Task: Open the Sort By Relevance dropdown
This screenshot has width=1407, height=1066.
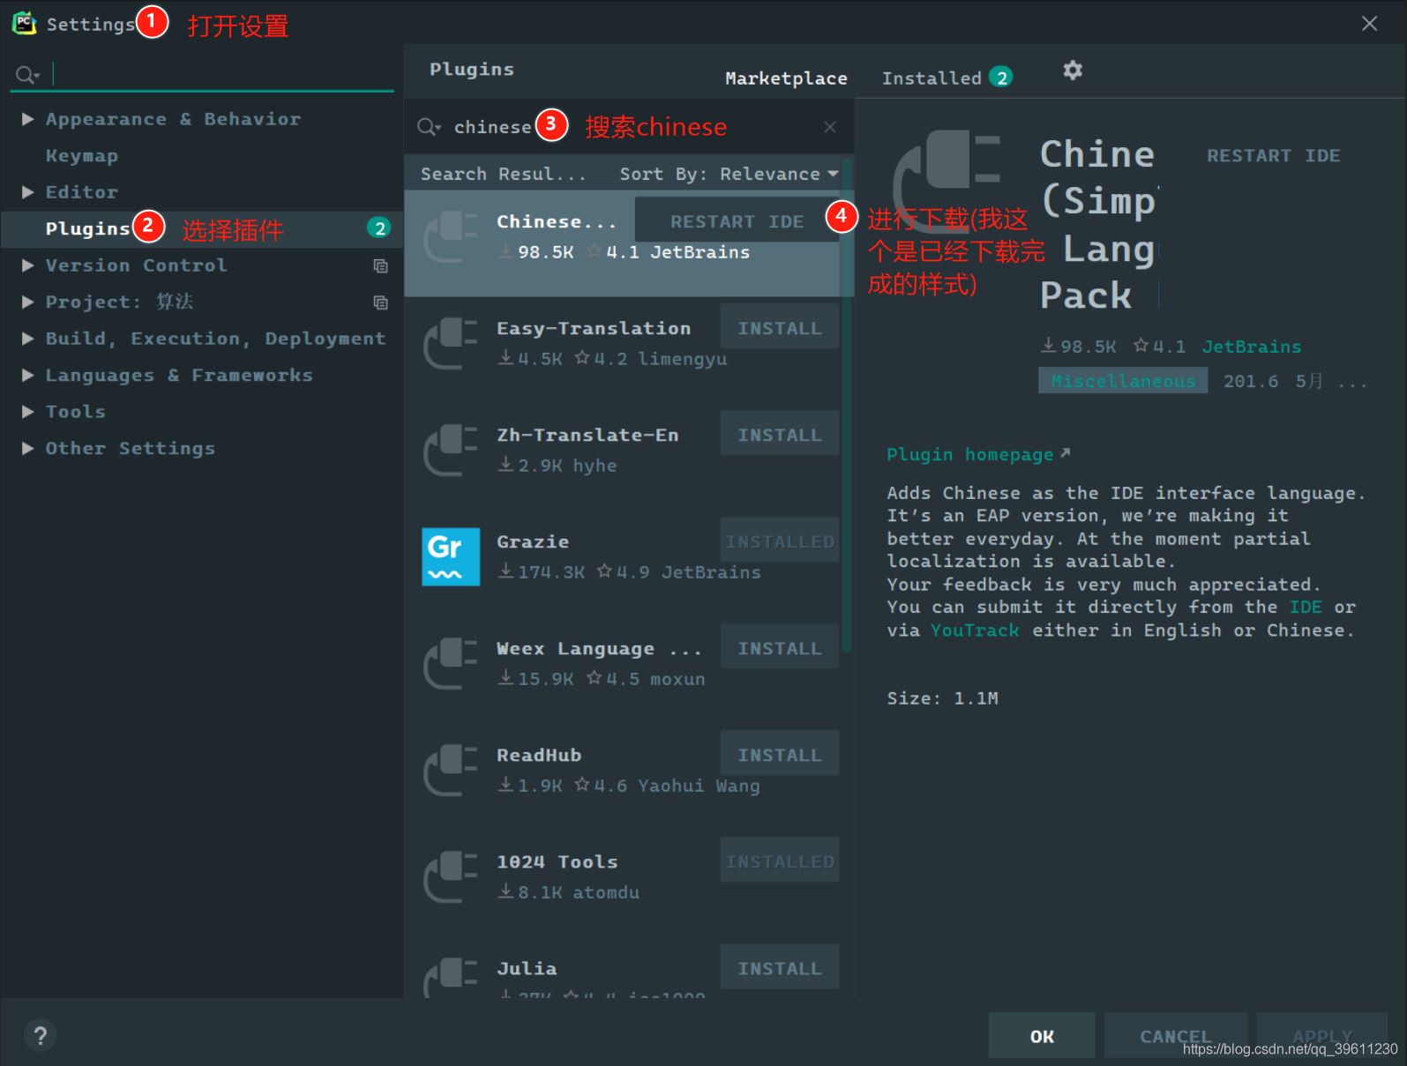Action: 729,174
